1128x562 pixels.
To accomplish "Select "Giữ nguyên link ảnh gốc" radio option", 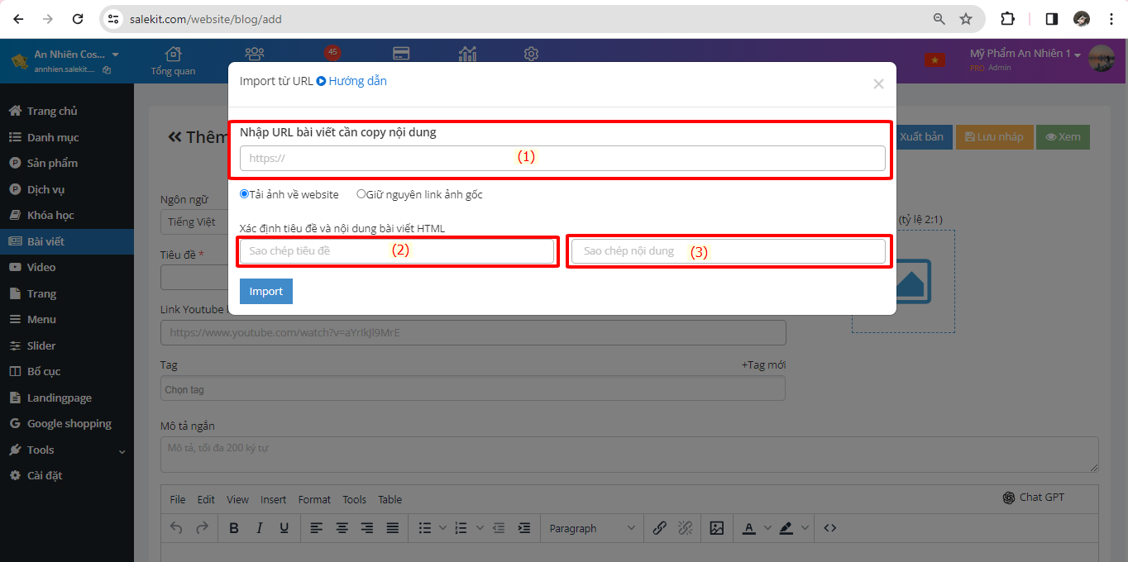I will tap(361, 194).
